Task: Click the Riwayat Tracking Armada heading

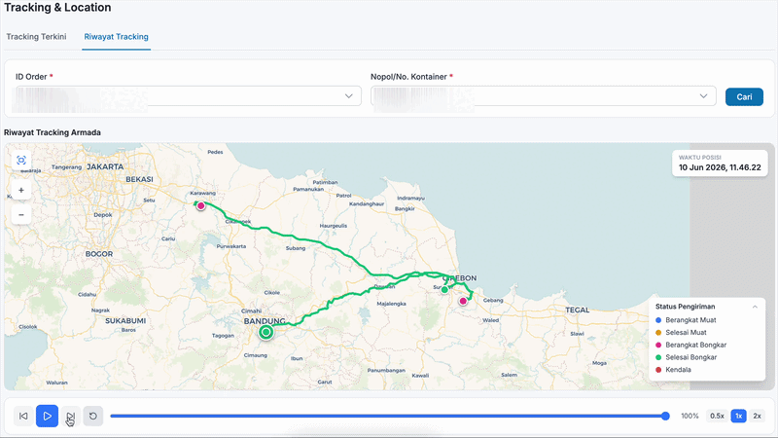Action: coord(53,132)
